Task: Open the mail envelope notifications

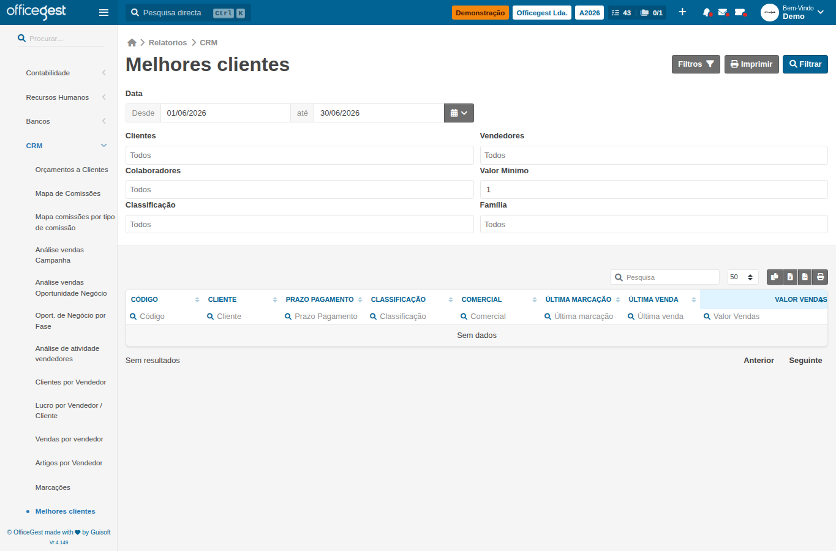Action: tap(723, 12)
